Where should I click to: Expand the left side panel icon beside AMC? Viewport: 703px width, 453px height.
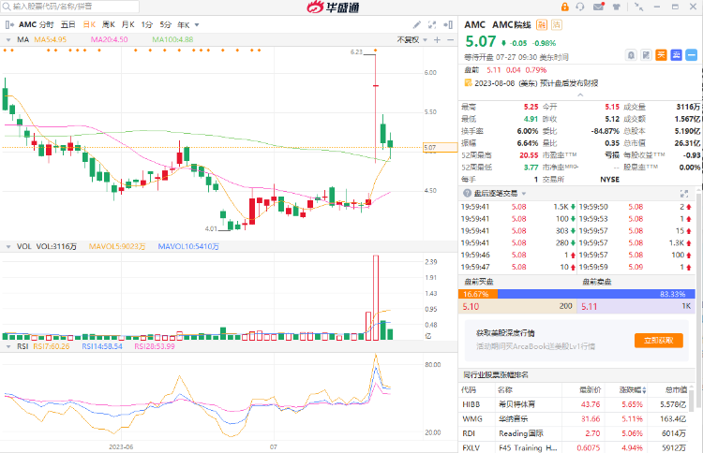[9, 24]
